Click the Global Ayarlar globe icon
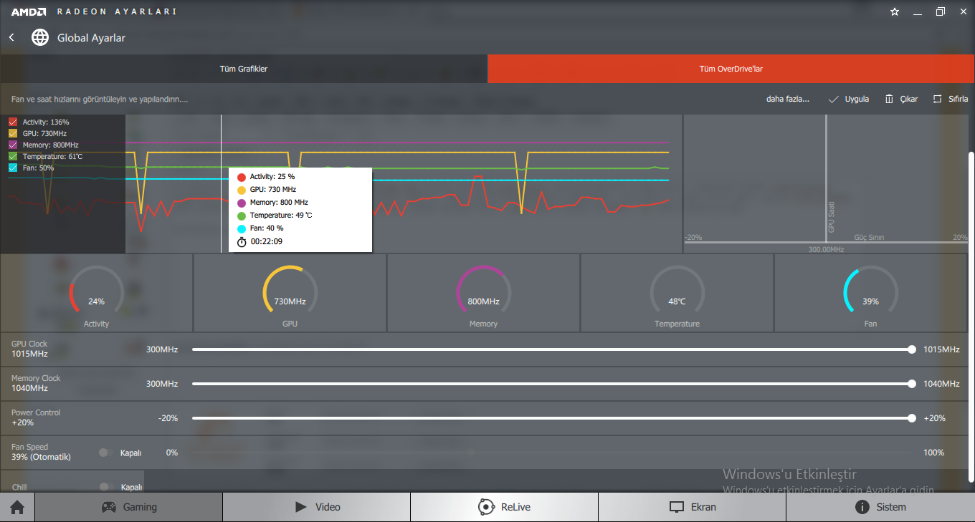The height and width of the screenshot is (522, 975). click(x=40, y=37)
